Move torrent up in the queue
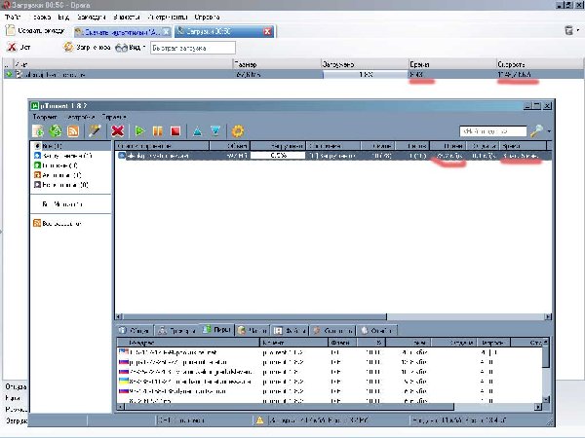This screenshot has width=585, height=438. click(197, 130)
